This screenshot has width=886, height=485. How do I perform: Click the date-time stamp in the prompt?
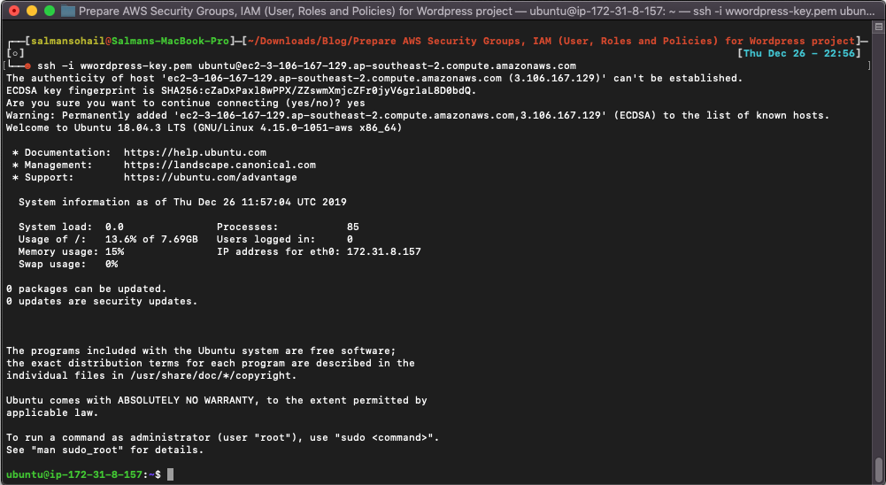point(800,53)
